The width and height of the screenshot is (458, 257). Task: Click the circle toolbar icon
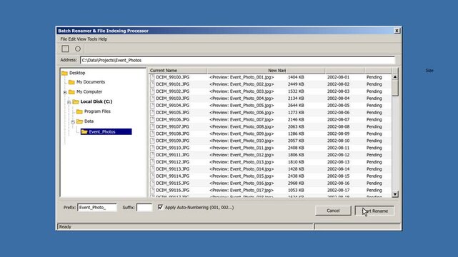(78, 49)
